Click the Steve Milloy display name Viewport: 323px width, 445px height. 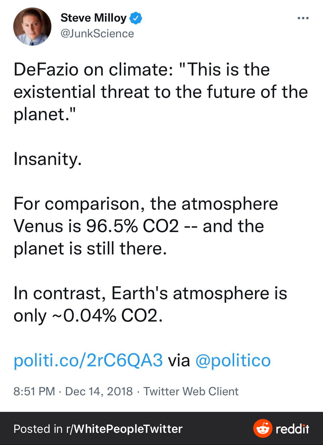pyautogui.click(x=93, y=18)
